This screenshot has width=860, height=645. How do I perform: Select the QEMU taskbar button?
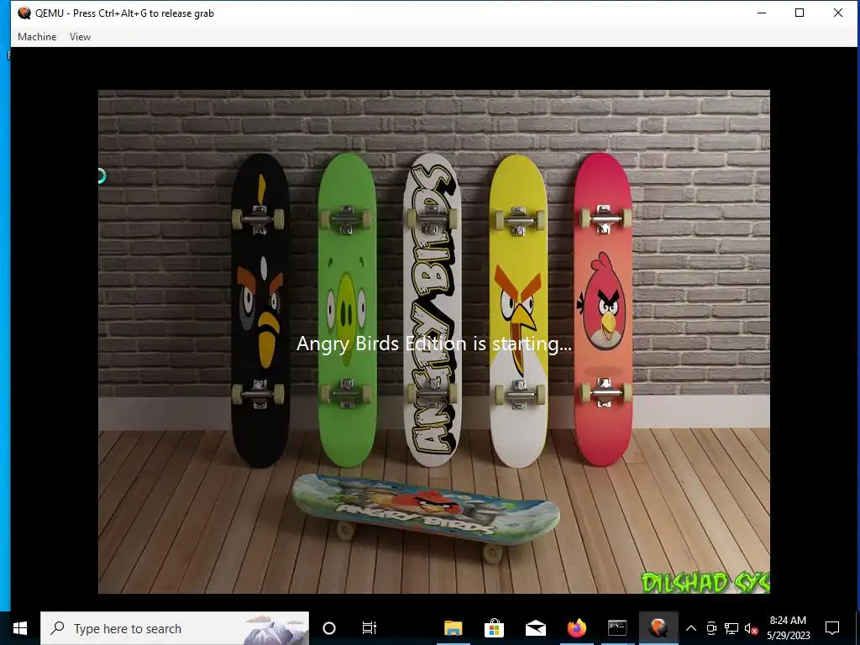tap(658, 628)
